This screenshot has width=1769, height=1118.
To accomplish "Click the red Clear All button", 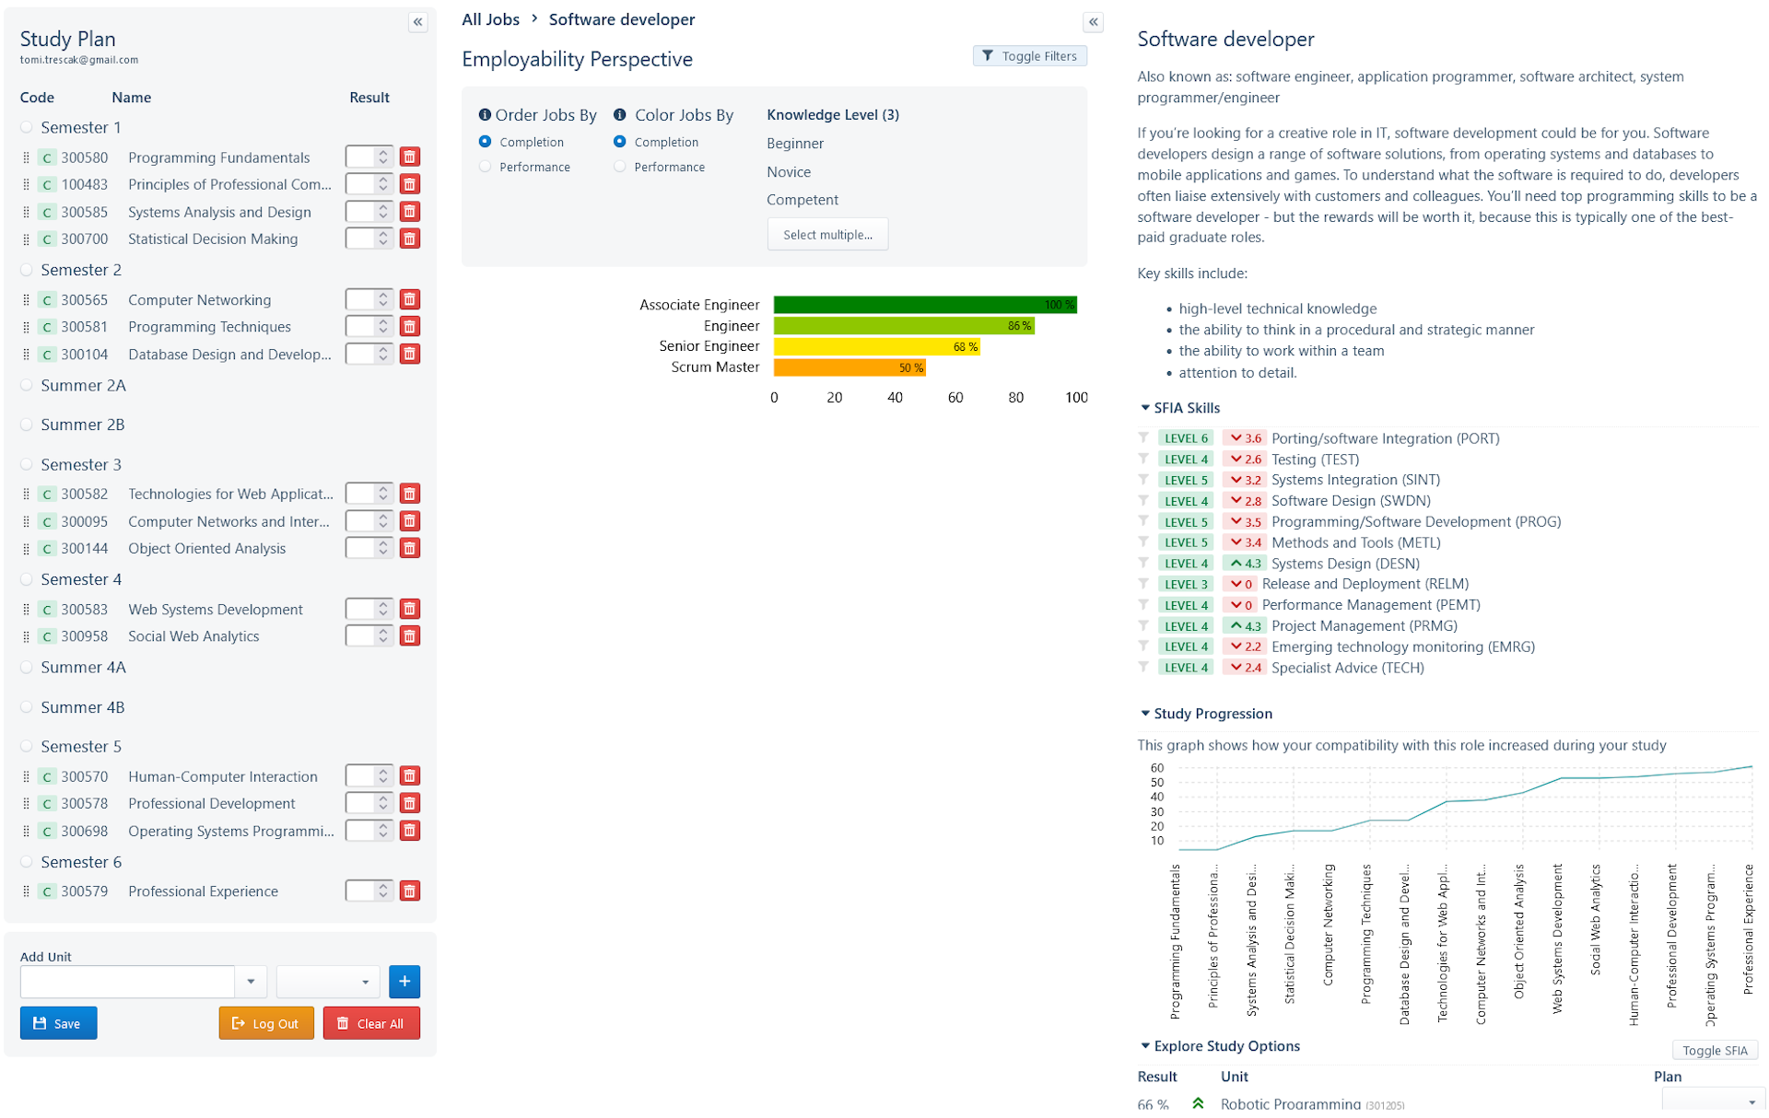I will coord(371,1024).
